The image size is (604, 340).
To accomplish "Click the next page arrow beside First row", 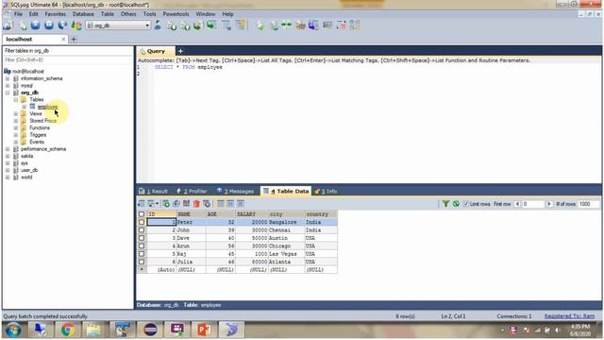I will [549, 204].
